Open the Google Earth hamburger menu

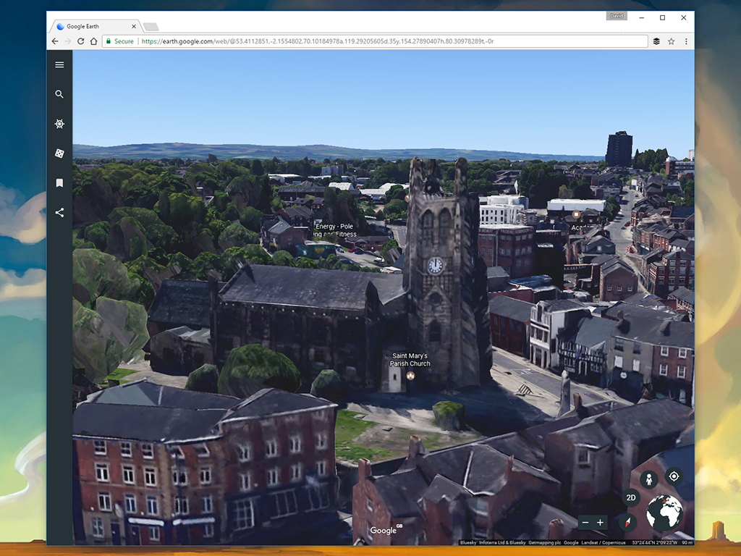(x=59, y=65)
